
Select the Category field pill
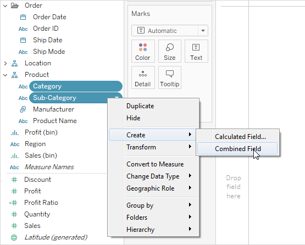coord(76,86)
